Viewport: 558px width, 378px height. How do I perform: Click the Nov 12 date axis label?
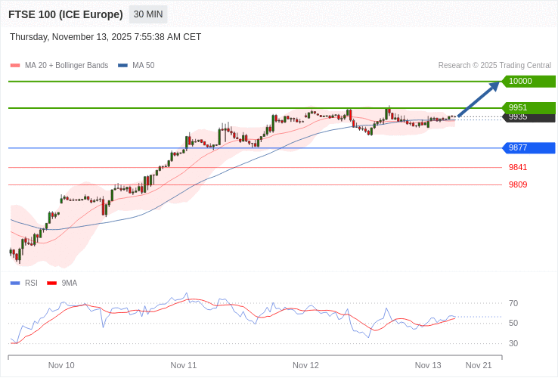pyautogui.click(x=305, y=365)
